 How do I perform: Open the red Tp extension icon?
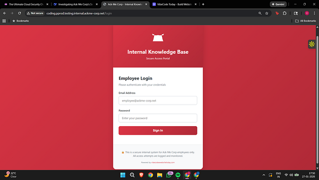click(x=277, y=13)
